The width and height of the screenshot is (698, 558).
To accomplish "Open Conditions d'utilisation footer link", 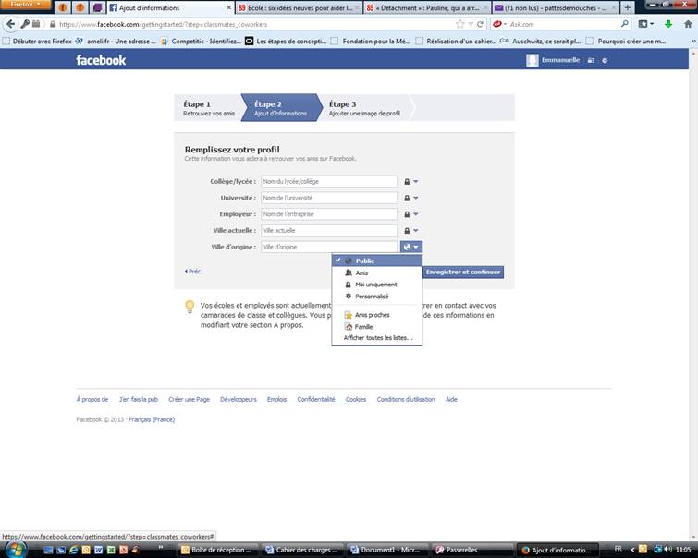I will coord(406,400).
